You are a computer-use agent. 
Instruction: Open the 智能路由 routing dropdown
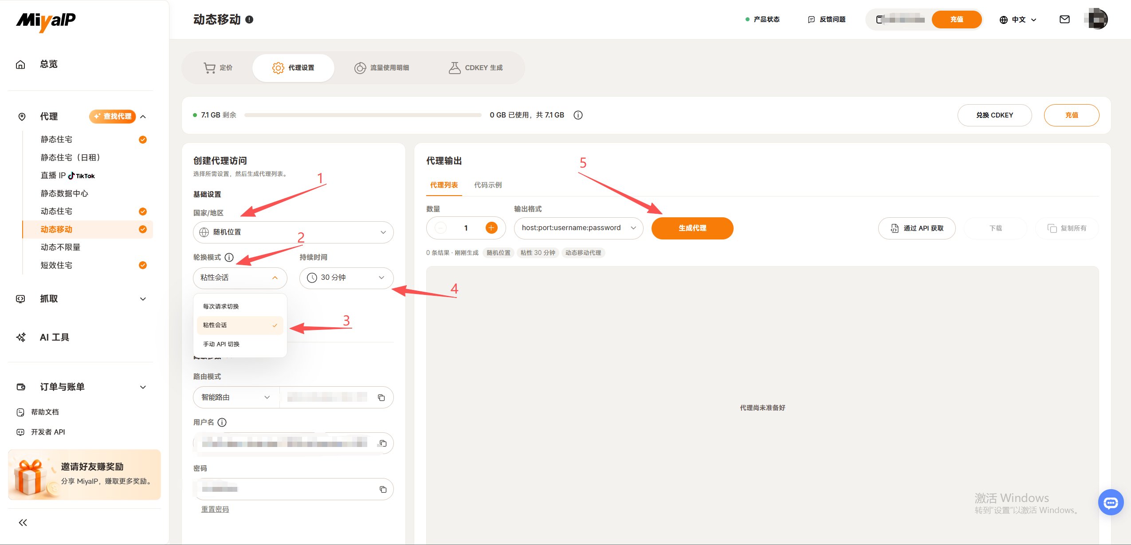click(x=236, y=398)
